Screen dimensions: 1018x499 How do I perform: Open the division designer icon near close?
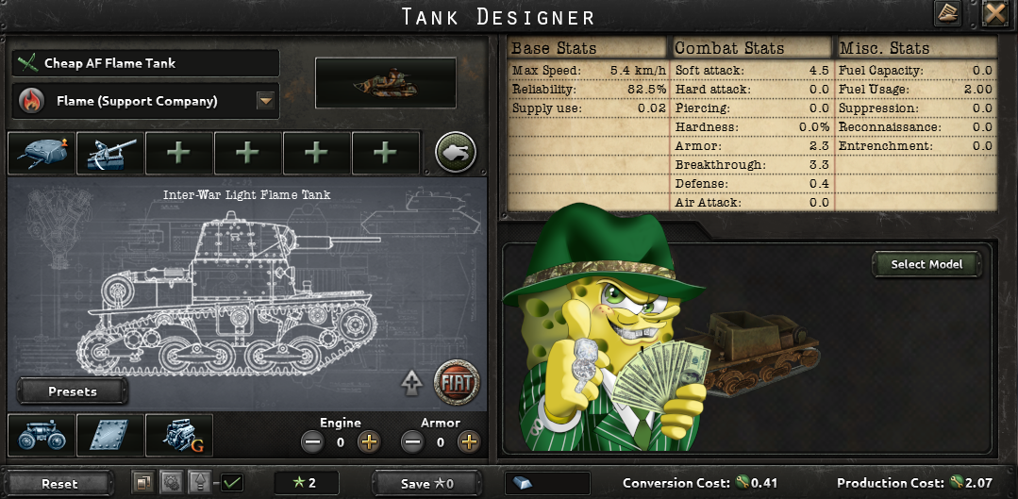pos(948,13)
